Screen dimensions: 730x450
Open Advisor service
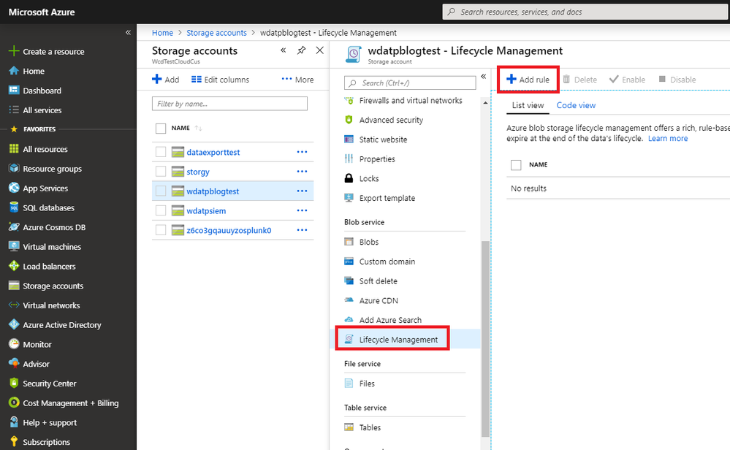[36, 365]
